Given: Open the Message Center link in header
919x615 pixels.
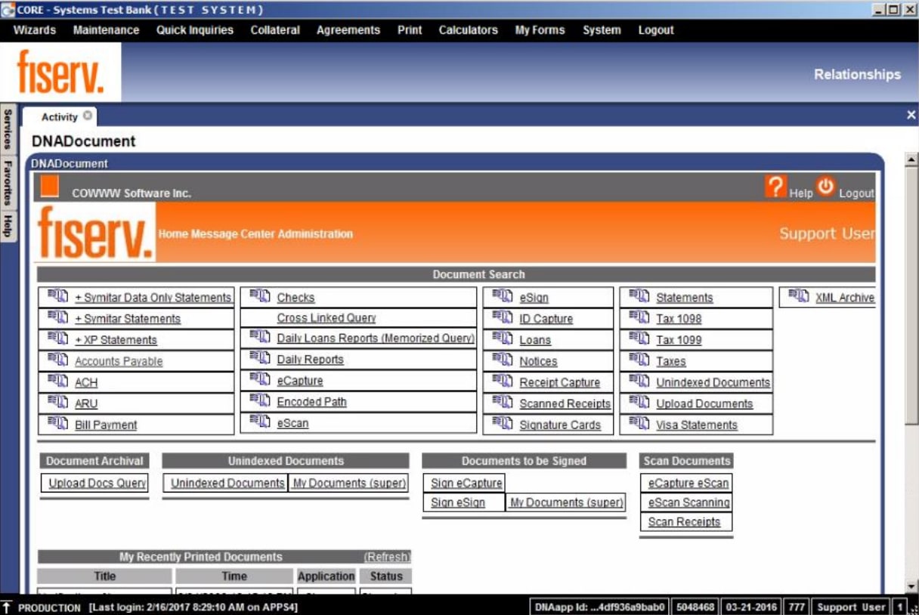Looking at the screenshot, I should [x=234, y=233].
